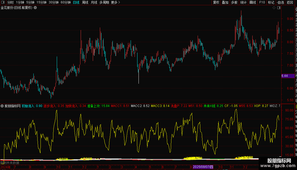Click the XGP: 8.27 value

click(261, 106)
